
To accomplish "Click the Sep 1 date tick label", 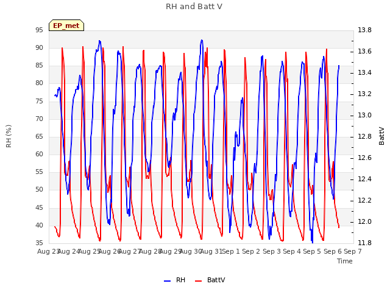I will pyautogui.click(x=231, y=251).
